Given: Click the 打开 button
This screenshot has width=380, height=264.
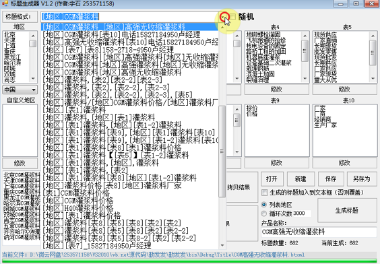Looking at the screenshot, I should coord(272,179).
